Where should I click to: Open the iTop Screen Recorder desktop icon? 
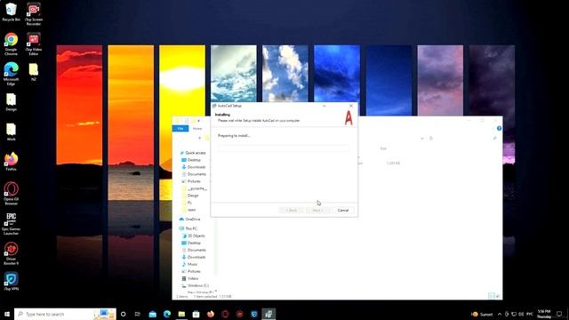pyautogui.click(x=34, y=14)
